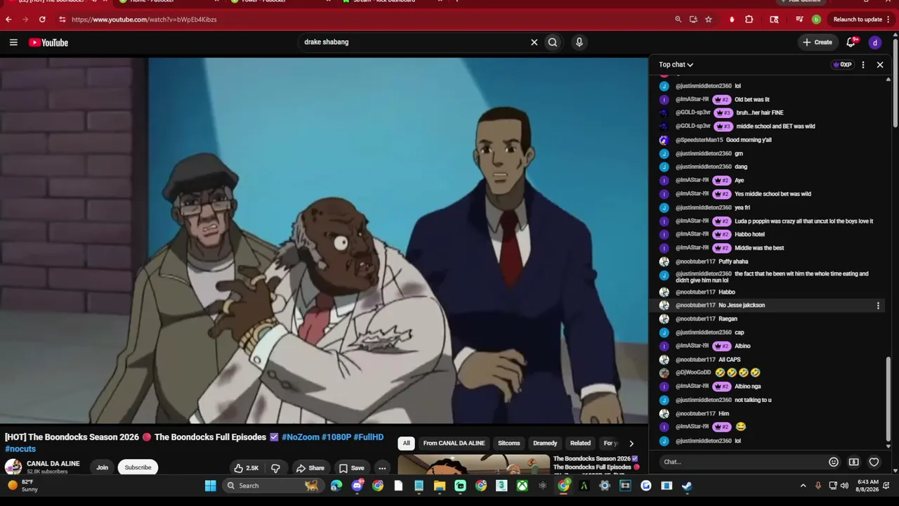The height and width of the screenshot is (506, 899).
Task: Click chat message 'not talking to u'
Action: click(753, 400)
